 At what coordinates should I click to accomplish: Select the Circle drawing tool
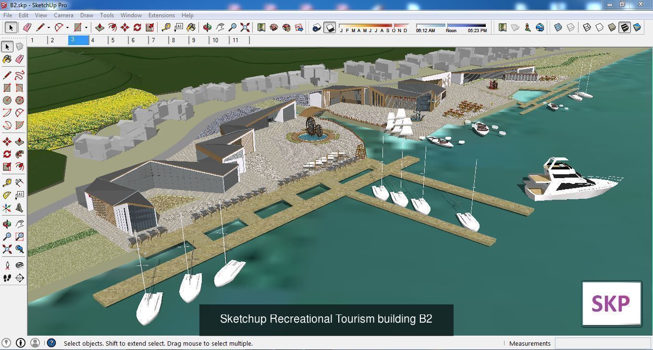(x=7, y=100)
